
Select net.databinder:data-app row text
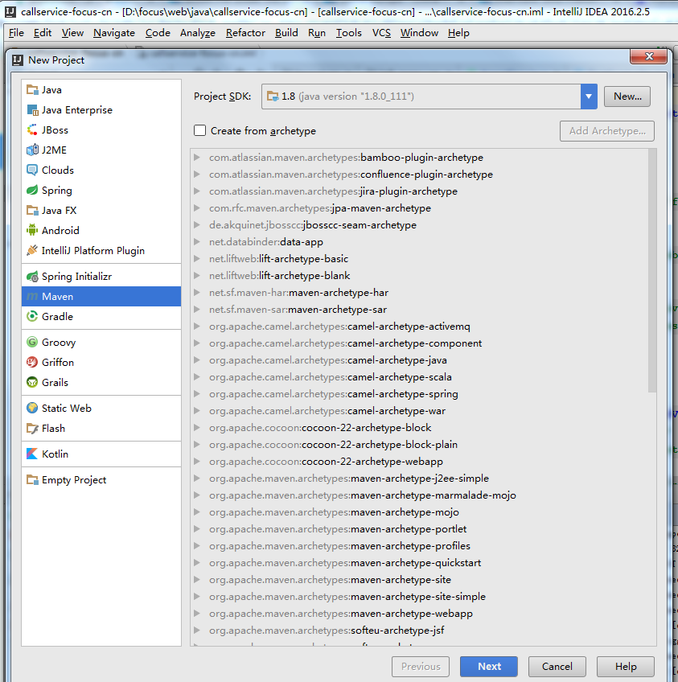pos(266,242)
